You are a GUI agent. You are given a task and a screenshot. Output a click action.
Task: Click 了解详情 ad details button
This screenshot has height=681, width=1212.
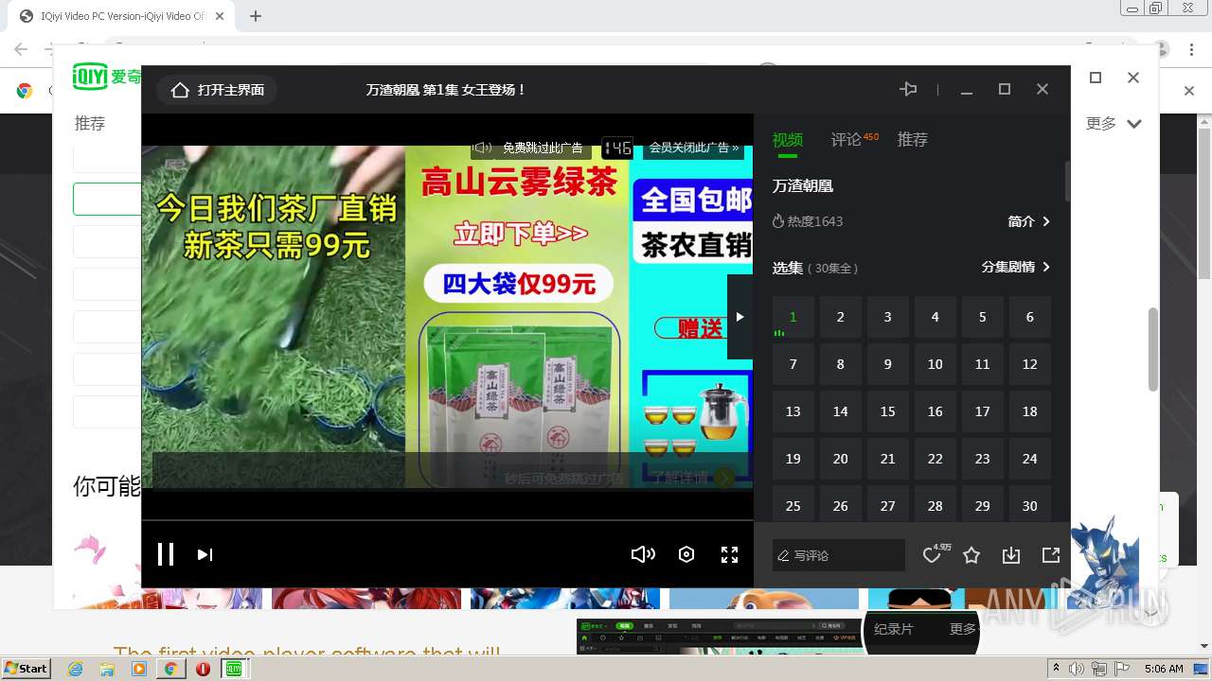[x=692, y=478]
